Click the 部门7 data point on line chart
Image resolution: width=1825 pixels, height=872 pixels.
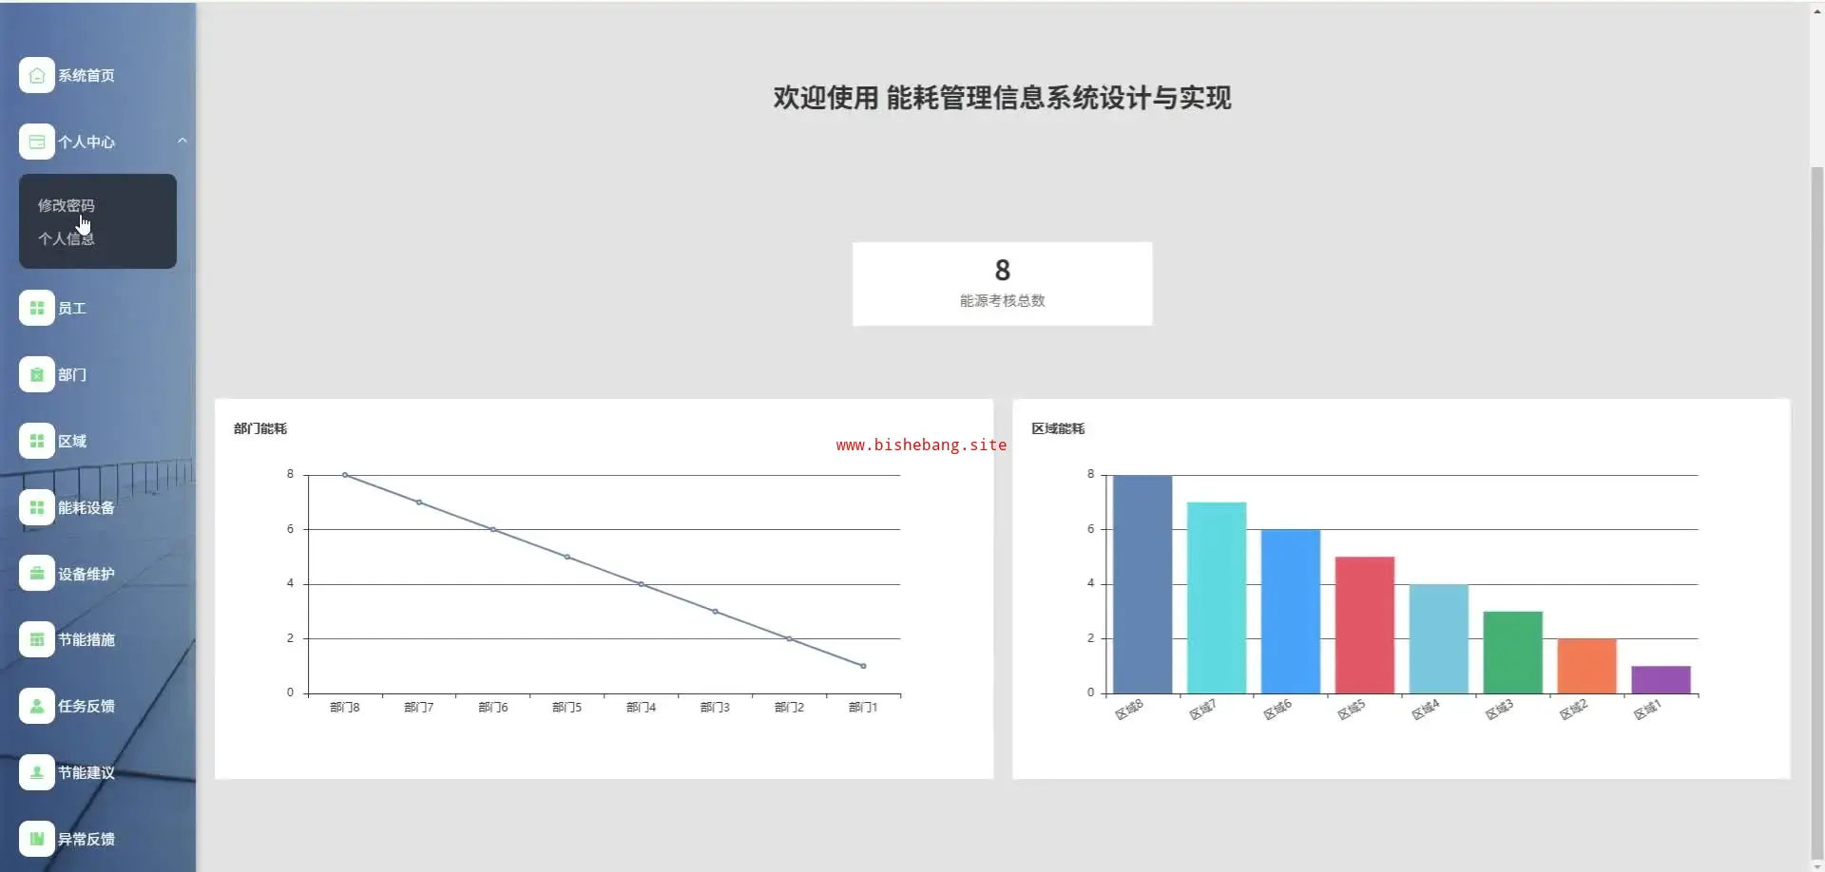(x=419, y=502)
